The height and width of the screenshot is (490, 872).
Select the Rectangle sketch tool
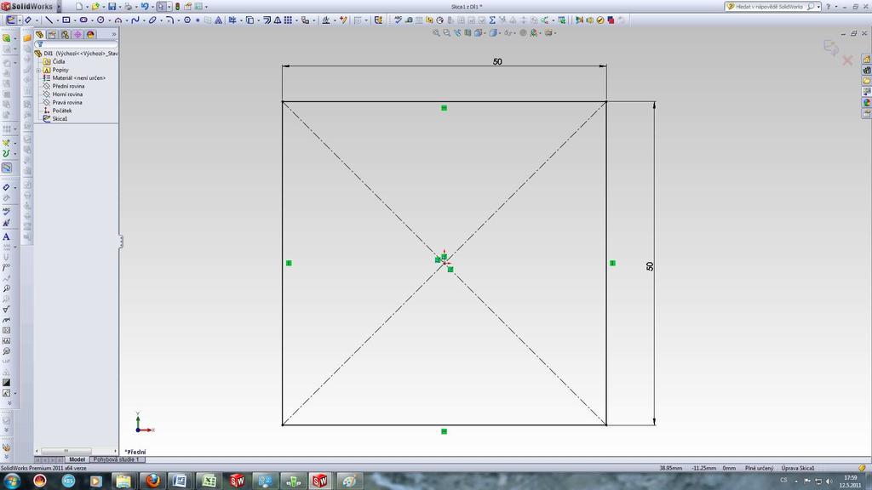(66, 20)
